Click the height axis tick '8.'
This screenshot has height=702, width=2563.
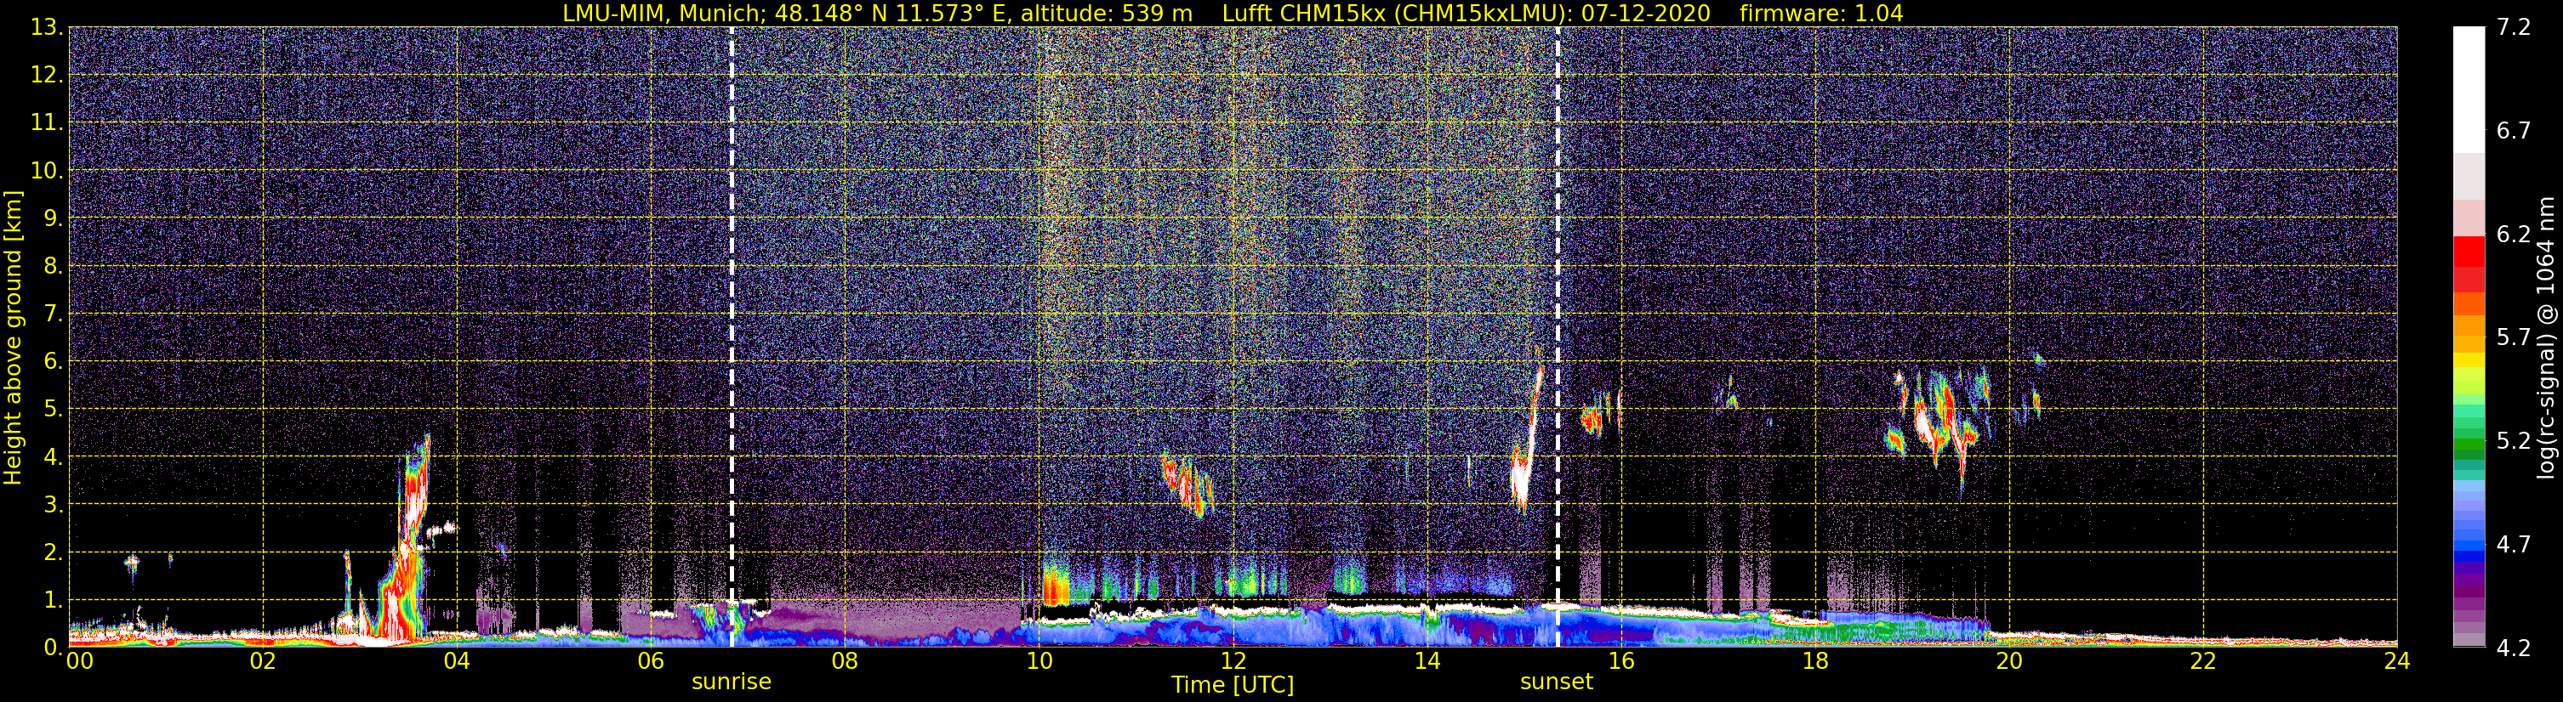[x=53, y=265]
